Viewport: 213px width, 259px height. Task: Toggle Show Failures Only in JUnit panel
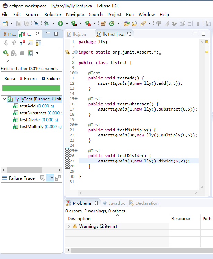point(23,43)
